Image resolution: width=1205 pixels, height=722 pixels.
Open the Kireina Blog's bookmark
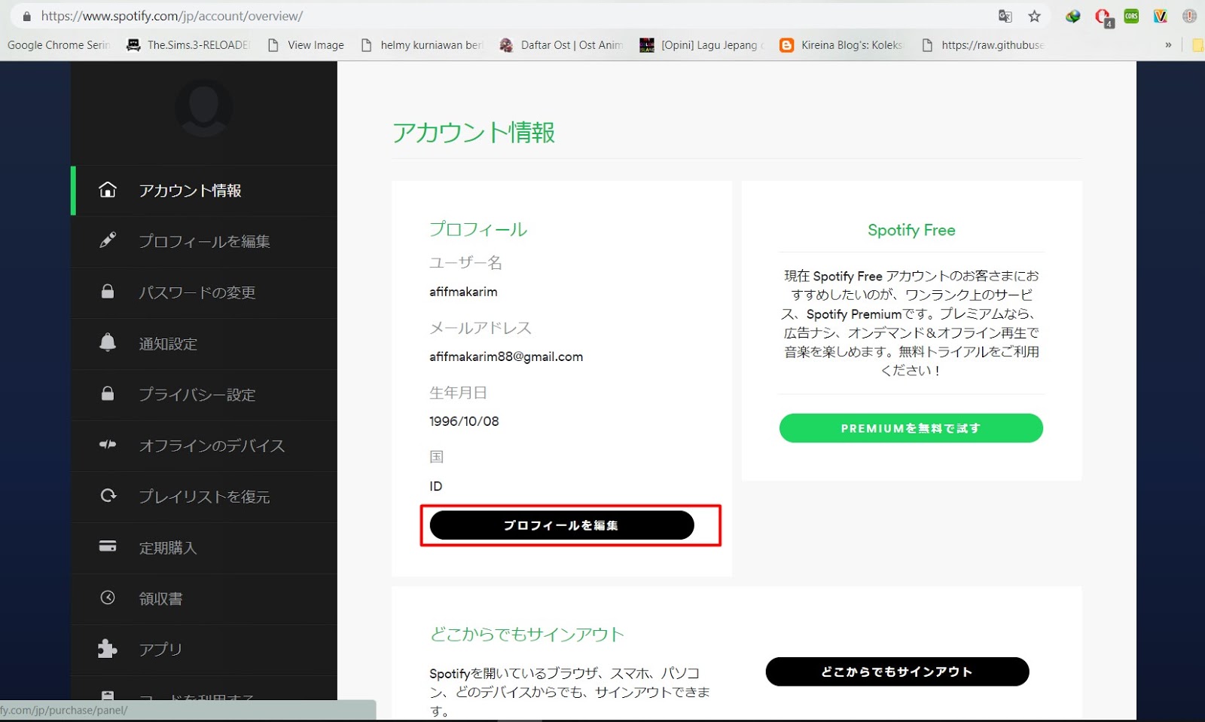[x=841, y=45]
